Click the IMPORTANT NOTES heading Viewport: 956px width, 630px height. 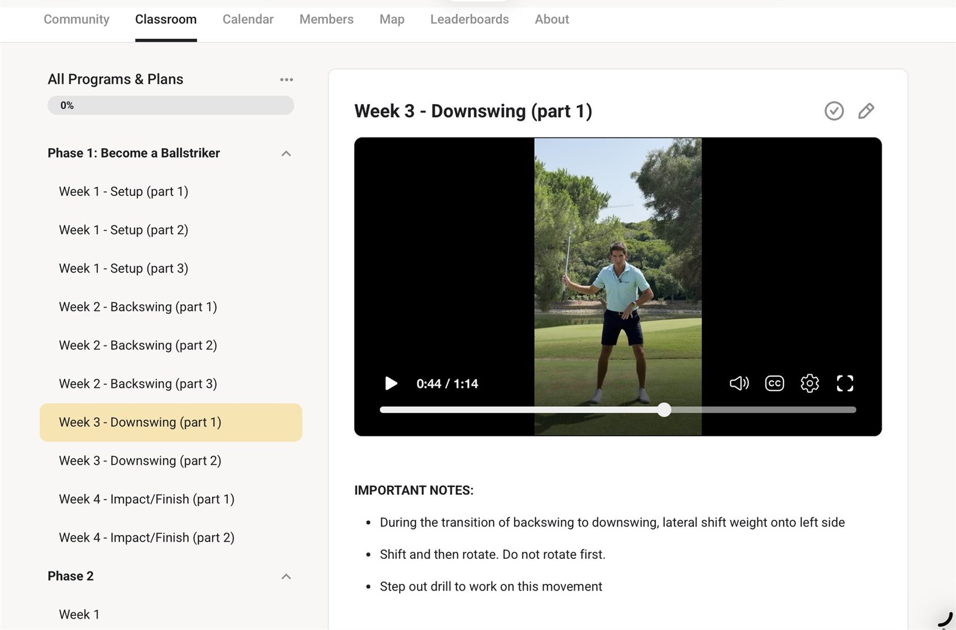pyautogui.click(x=413, y=491)
